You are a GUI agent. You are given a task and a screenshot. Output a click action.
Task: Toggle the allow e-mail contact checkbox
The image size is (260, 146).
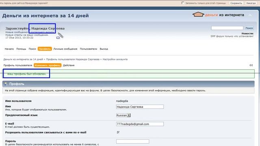pyautogui.click(x=118, y=132)
